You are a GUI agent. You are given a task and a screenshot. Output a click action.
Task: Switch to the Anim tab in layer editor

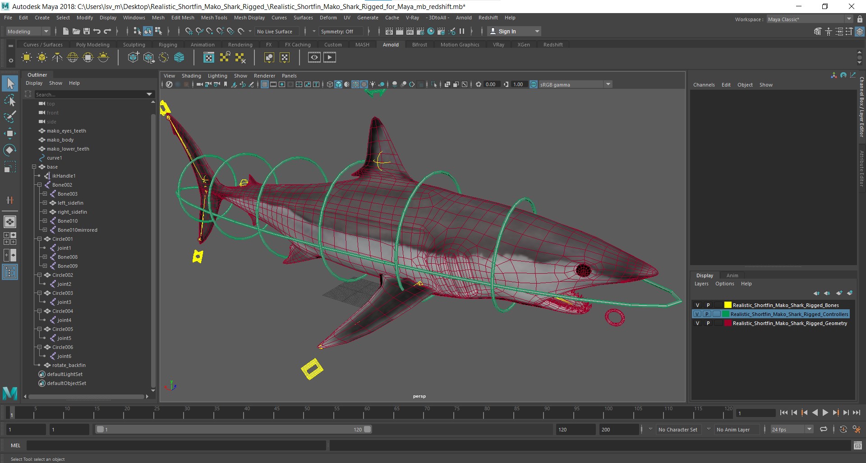click(732, 275)
